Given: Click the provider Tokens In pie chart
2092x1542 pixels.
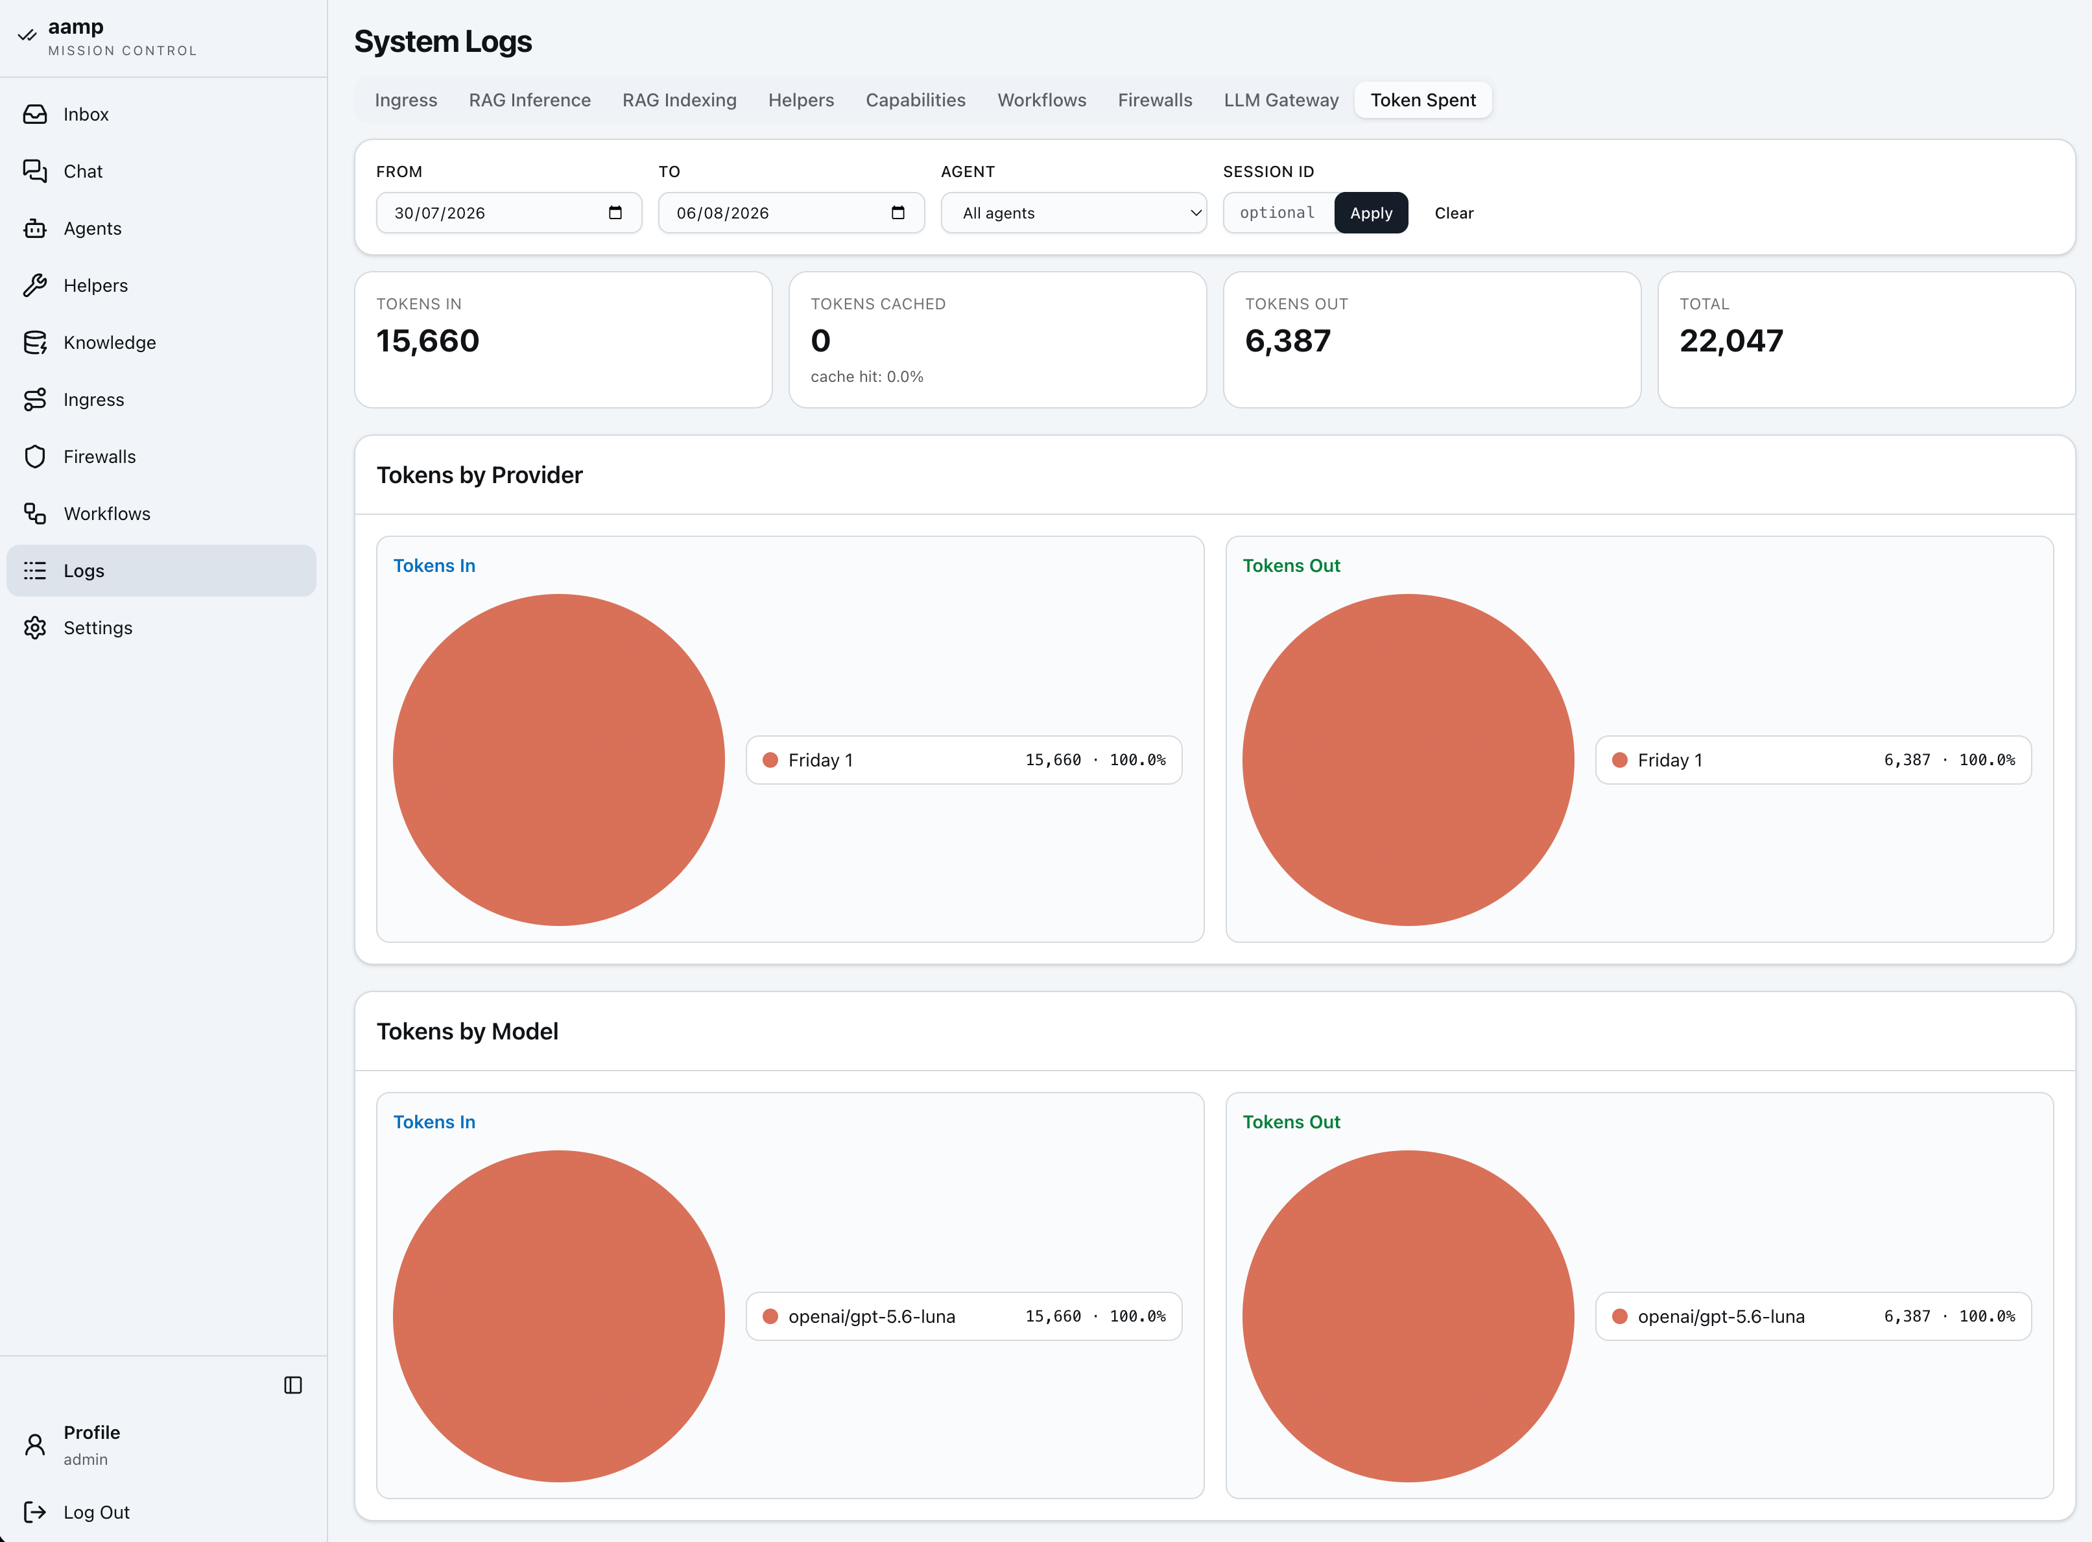Looking at the screenshot, I should pos(558,760).
